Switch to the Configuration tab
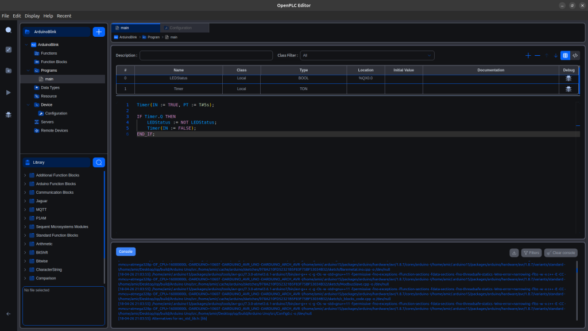588x331 pixels. tap(184, 28)
